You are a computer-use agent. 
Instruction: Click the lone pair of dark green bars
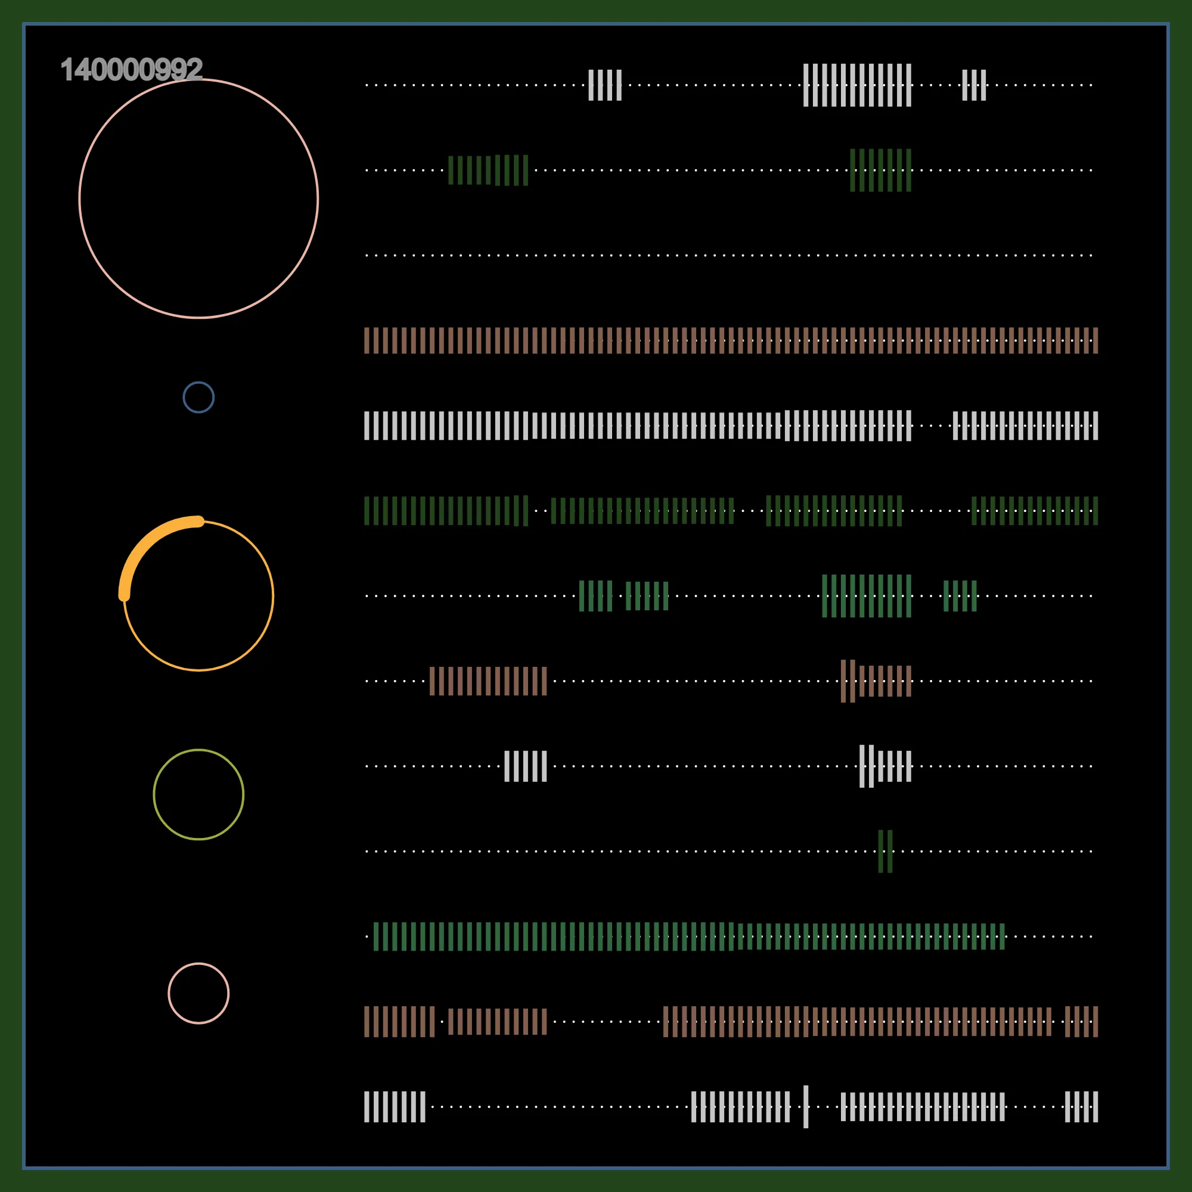[886, 852]
